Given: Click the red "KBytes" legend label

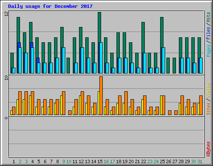Looking at the screenshot, I should [x=208, y=149].
